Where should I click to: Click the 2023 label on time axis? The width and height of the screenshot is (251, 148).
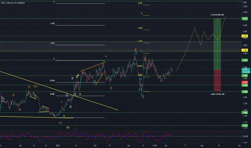click(x=58, y=146)
